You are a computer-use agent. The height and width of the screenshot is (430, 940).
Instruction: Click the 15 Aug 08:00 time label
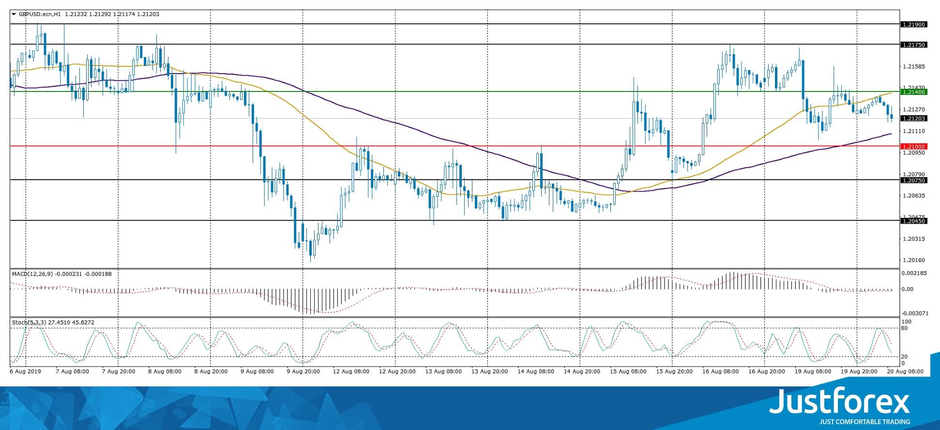628,371
